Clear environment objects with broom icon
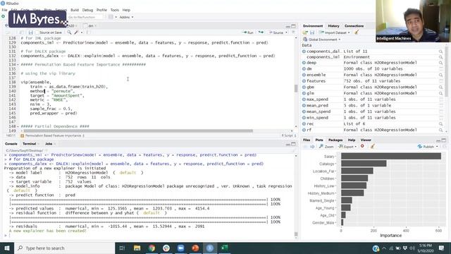The image size is (451, 254). pyautogui.click(x=357, y=32)
